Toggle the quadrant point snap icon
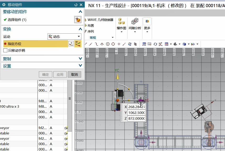 click(113, 44)
